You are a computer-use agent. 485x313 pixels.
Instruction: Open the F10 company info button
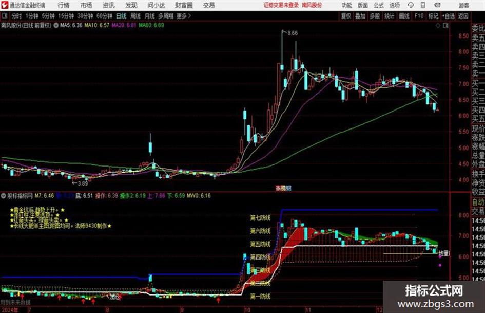(419, 16)
